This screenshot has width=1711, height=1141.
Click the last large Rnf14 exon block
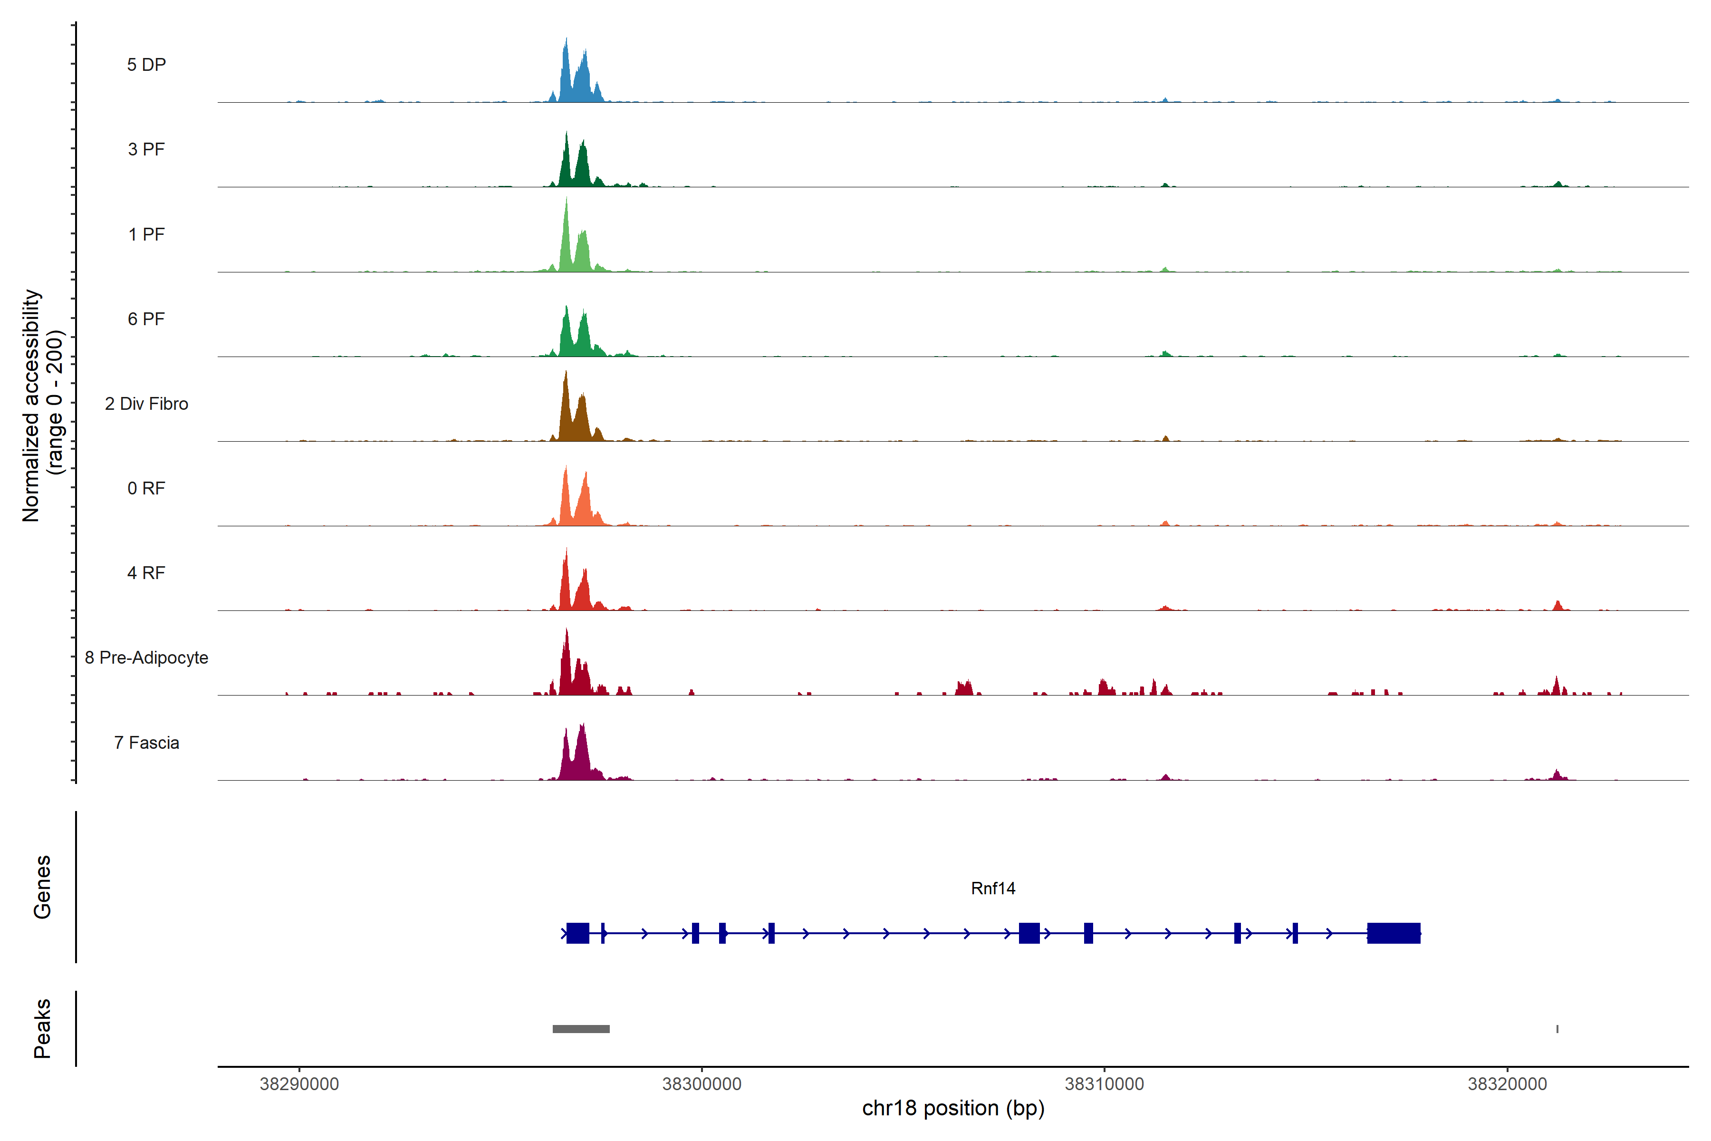tap(1393, 933)
